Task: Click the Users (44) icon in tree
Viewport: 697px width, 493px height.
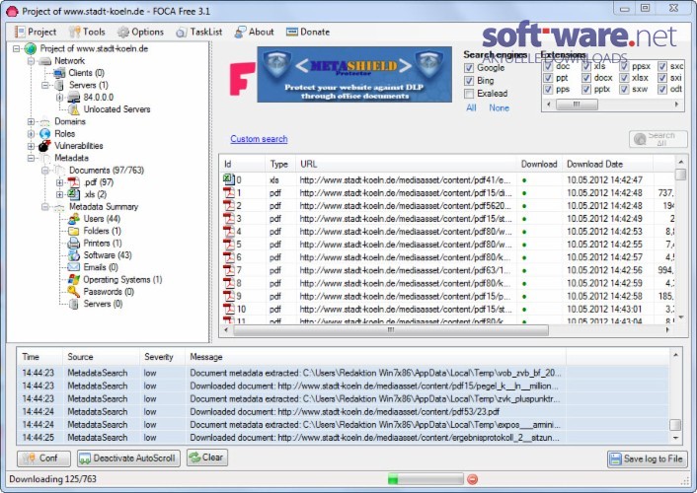Action: [x=73, y=219]
